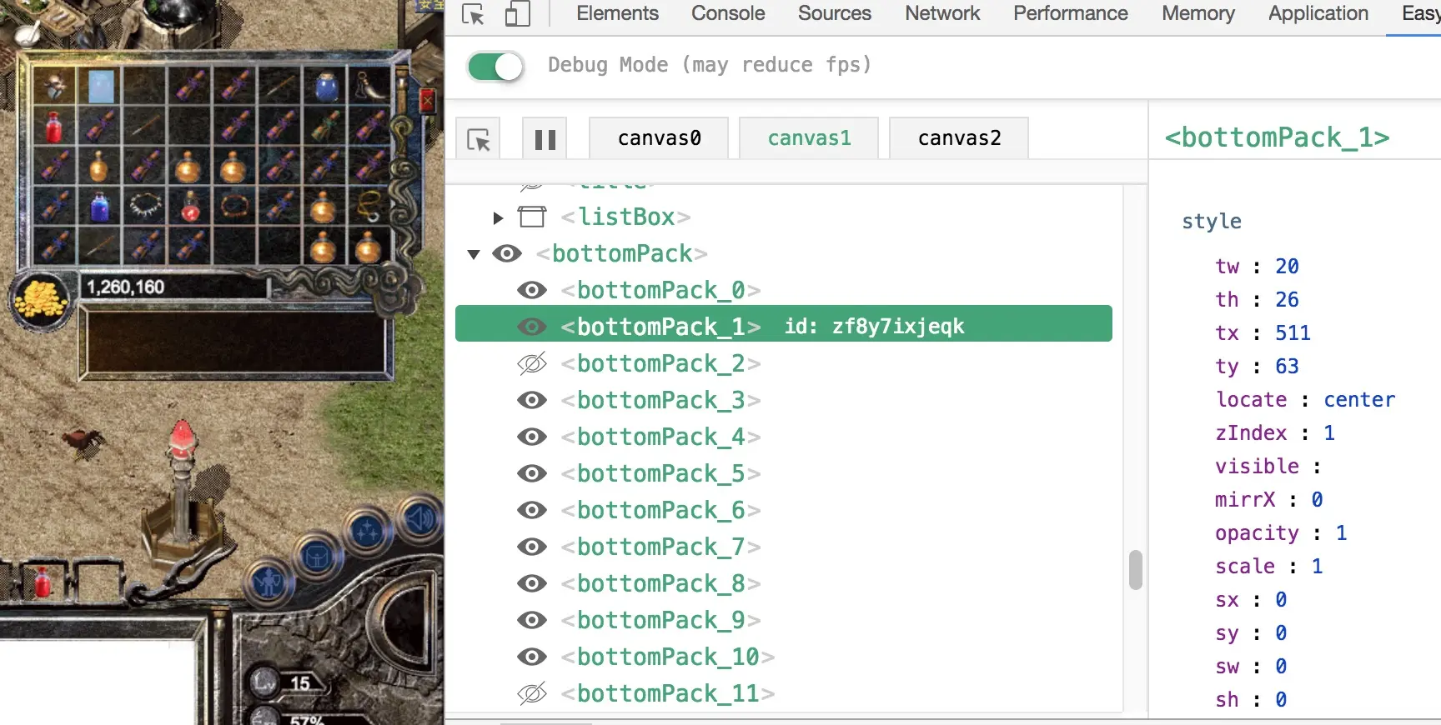Screen dimensions: 1441x725
Task: Hide bottomPack_0 with its eye icon
Action: [x=532, y=290]
